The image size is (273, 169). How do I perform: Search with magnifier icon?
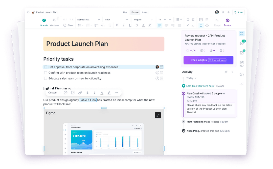[x=223, y=12]
